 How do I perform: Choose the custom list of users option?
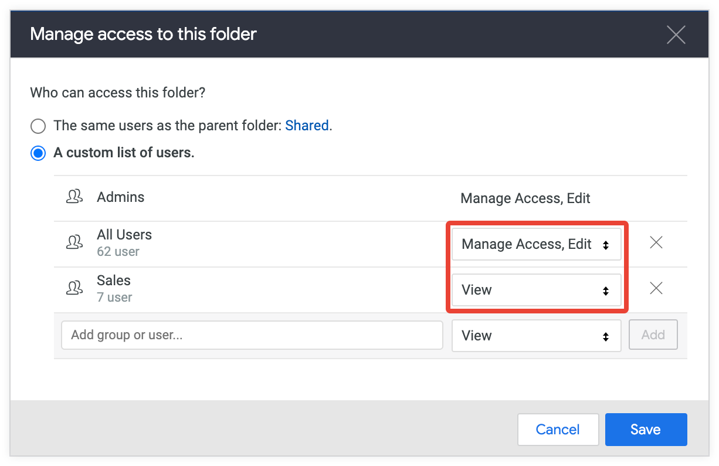38,154
